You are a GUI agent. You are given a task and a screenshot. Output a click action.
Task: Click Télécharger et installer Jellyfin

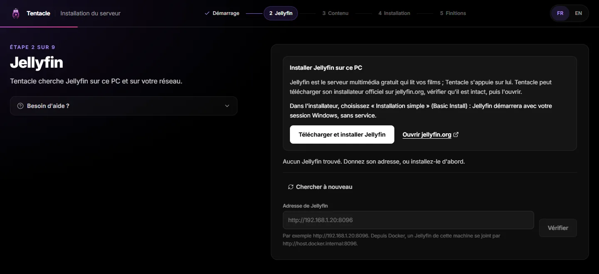342,135
